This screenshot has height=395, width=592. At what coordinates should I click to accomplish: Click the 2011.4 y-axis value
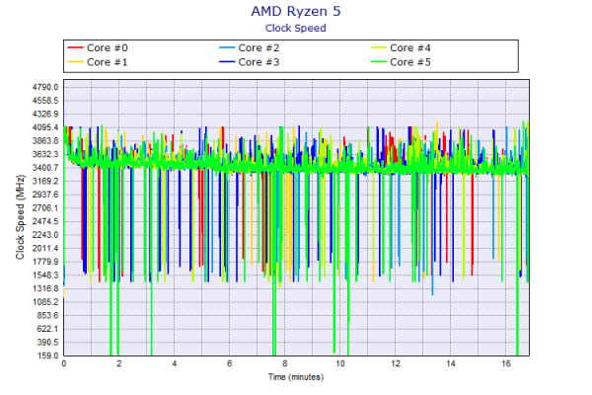click(x=45, y=248)
